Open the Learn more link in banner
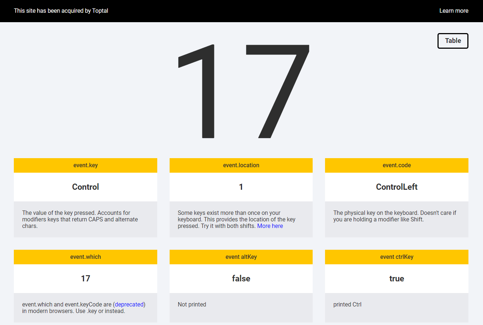The height and width of the screenshot is (325, 483). 454,11
